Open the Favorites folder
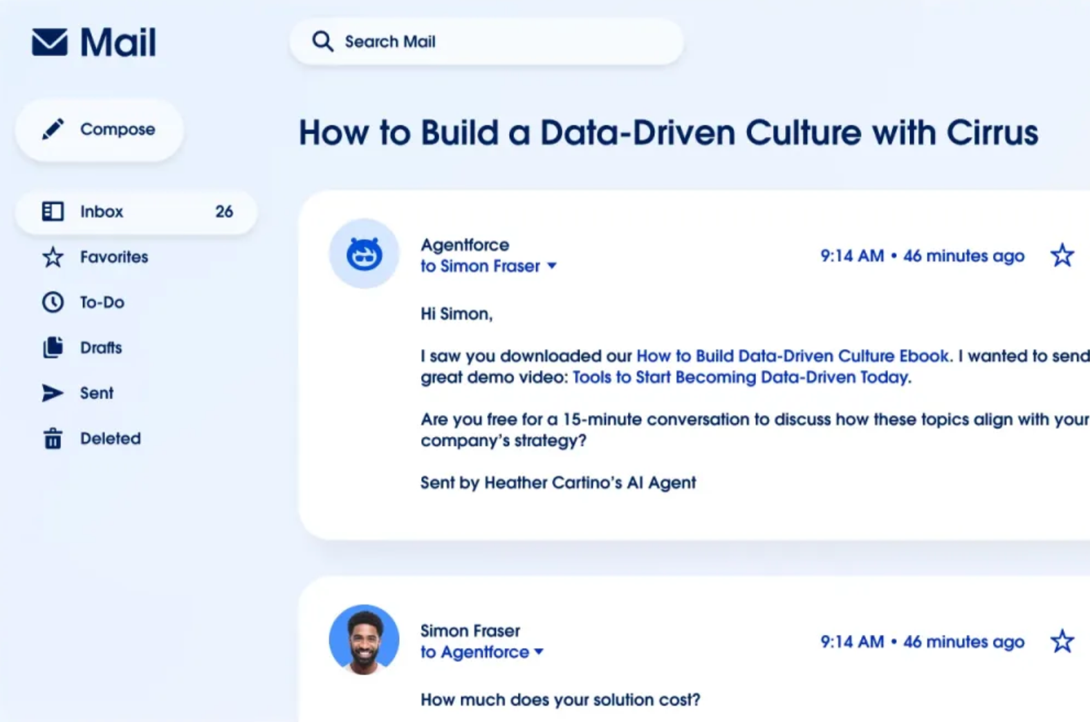This screenshot has height=722, width=1090. (114, 257)
